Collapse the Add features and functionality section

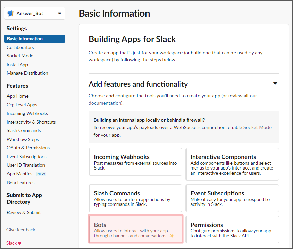tap(275, 83)
